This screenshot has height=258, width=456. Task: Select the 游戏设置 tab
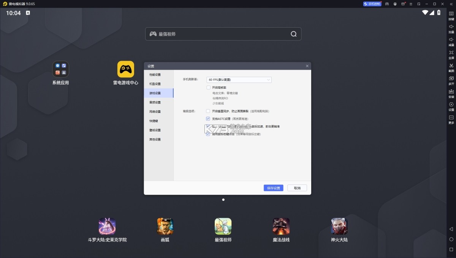click(x=159, y=93)
